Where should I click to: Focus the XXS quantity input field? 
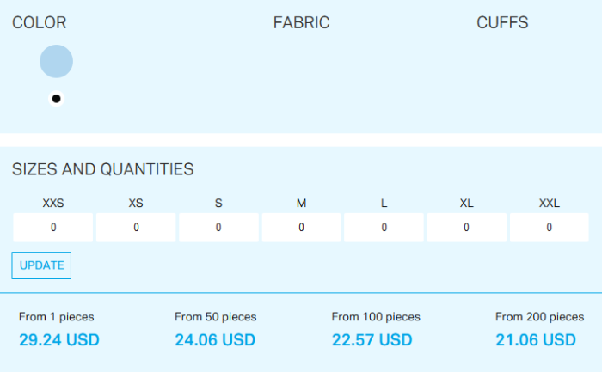point(53,228)
